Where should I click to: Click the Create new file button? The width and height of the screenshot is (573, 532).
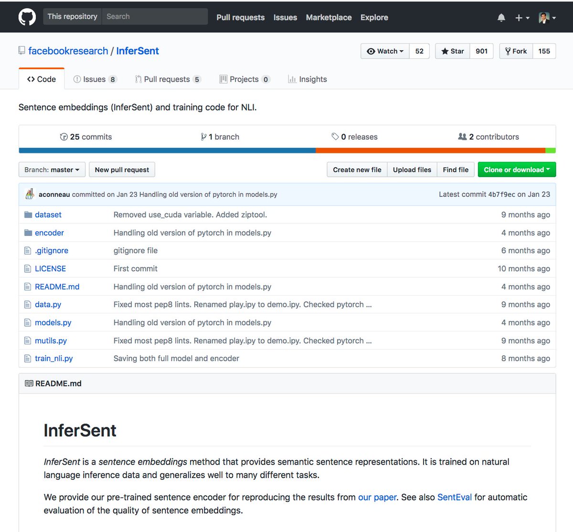(x=357, y=170)
